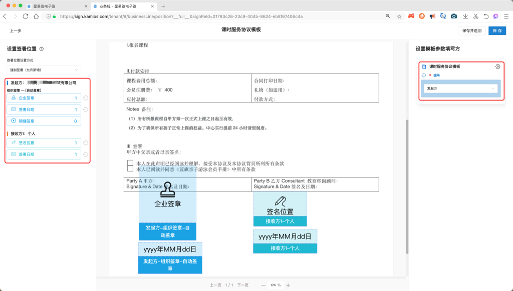The width and height of the screenshot is (513, 291).
Task: Zoom out with the minus icon
Action: (264, 285)
